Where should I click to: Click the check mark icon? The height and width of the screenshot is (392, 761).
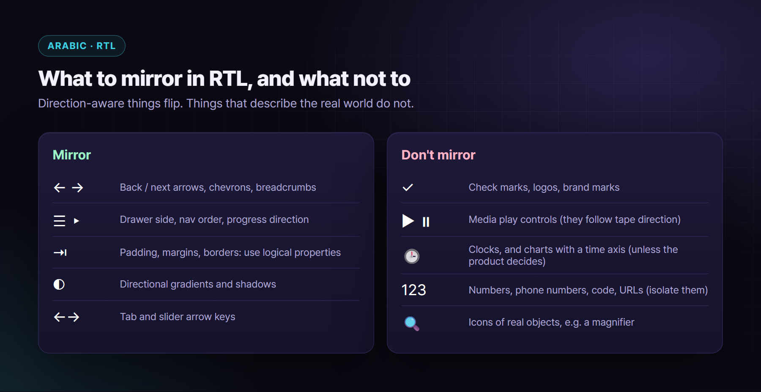[408, 187]
